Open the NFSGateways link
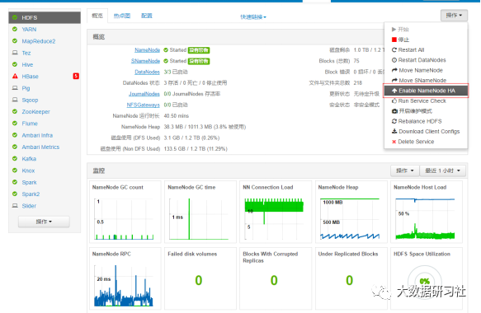Viewport: 481px width, 313px height. (144, 105)
